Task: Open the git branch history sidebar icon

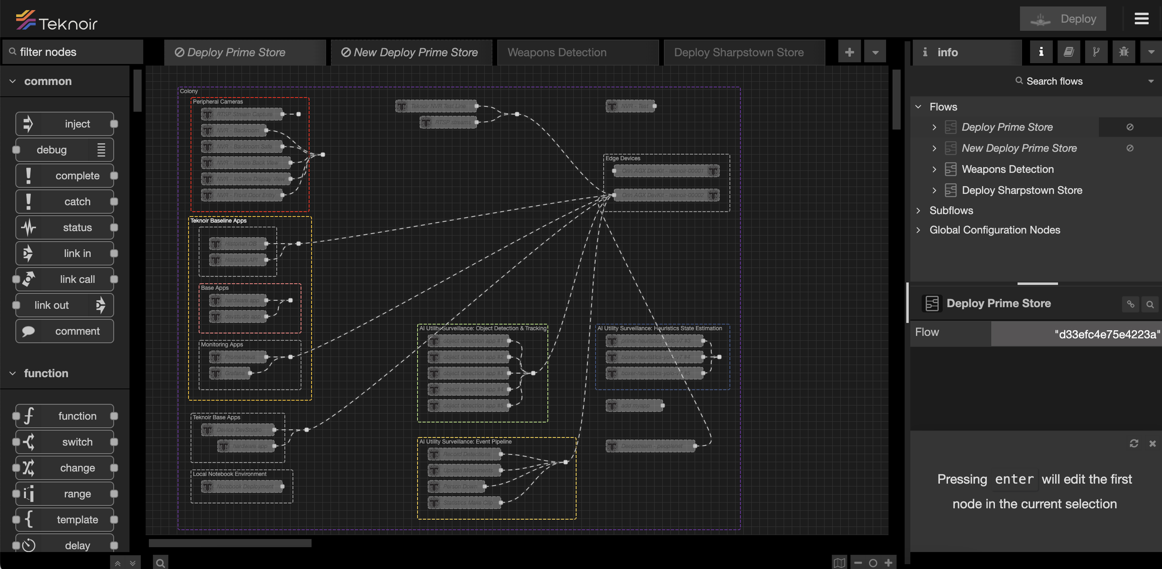Action: (x=1096, y=52)
